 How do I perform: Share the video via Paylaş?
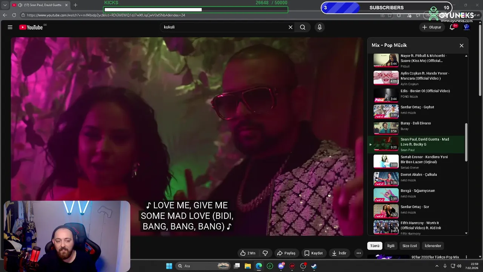(x=286, y=253)
